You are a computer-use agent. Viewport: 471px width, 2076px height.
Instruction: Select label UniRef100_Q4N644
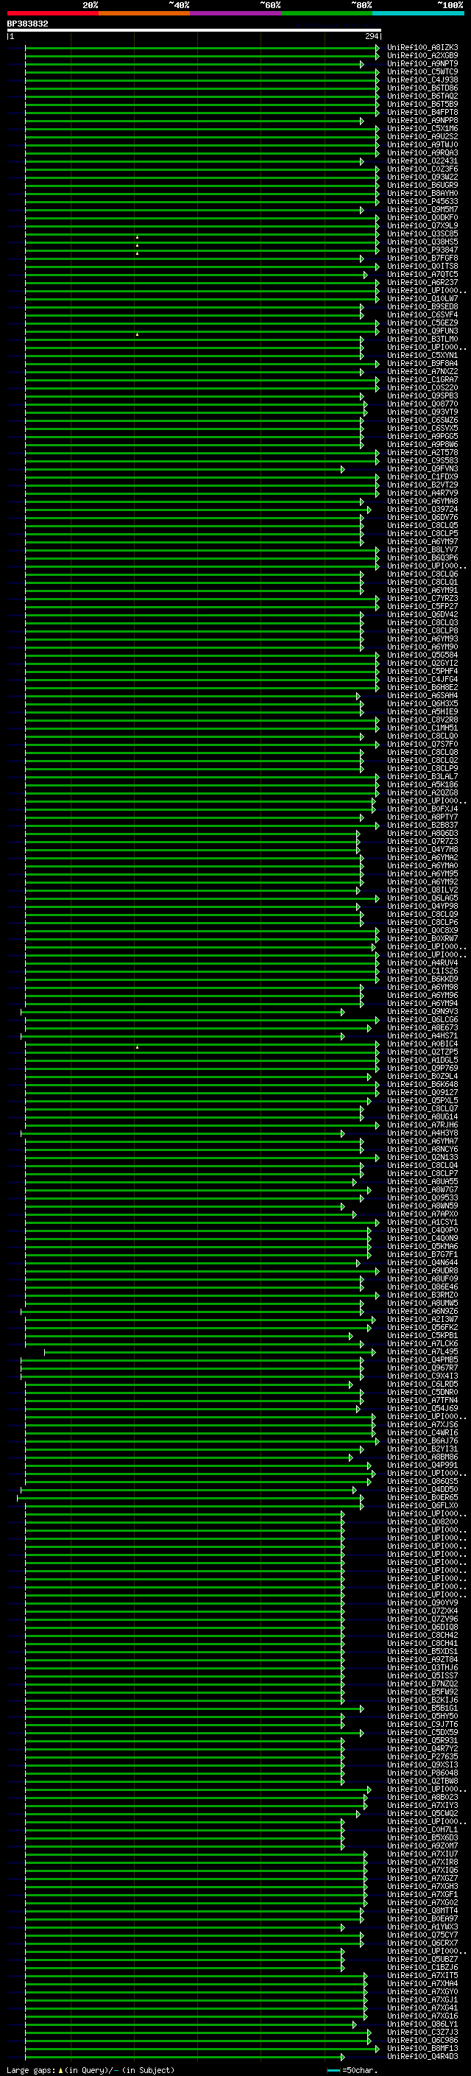(x=422, y=1263)
